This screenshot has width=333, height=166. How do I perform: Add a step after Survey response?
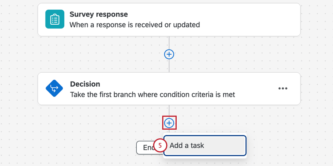(169, 54)
